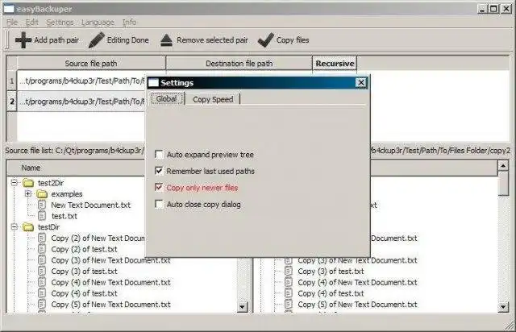Click the Name header of source file list
This screenshot has height=332, width=516.
click(x=31, y=168)
